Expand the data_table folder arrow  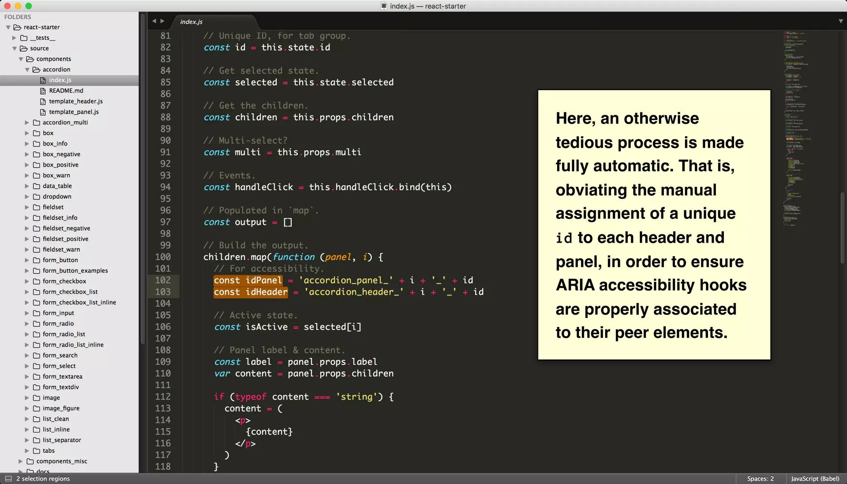[27, 186]
